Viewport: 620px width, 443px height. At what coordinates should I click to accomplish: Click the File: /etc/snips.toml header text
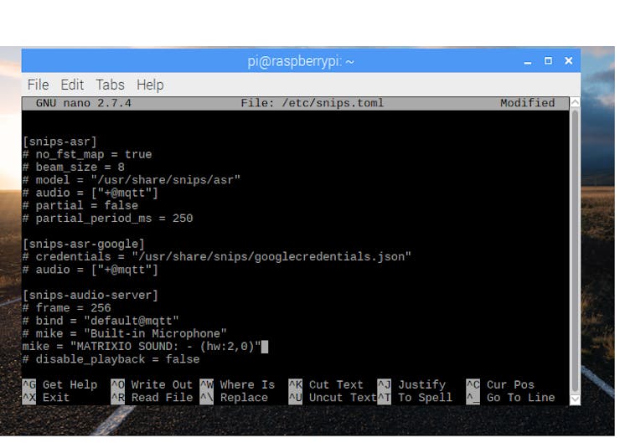click(x=313, y=103)
